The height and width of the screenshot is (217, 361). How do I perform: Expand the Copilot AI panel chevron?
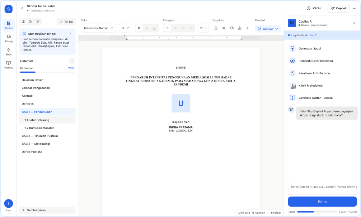coord(354,23)
